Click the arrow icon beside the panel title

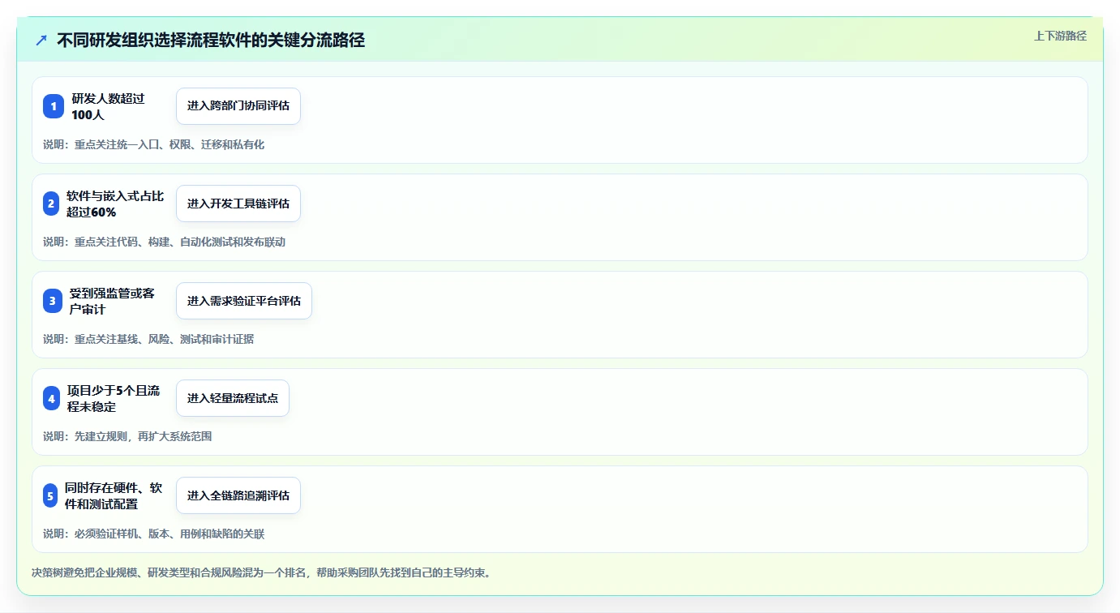(x=41, y=41)
